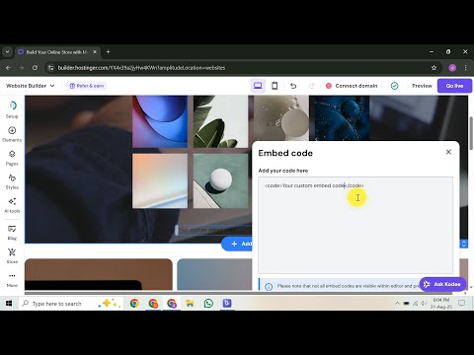Screen dimensions: 474x355
Task: Open the first Chrome taskbar icon
Action: 134,304
